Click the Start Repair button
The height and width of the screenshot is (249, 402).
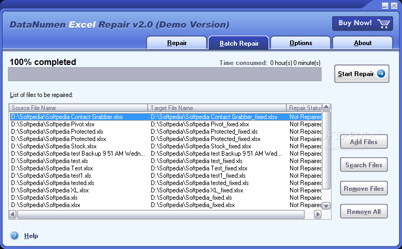tap(362, 73)
